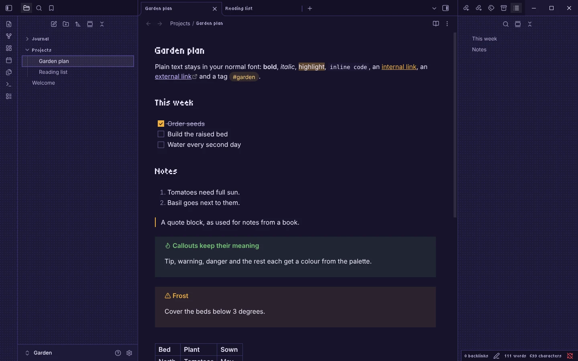Open the help icon beside the vault name
The width and height of the screenshot is (578, 361).
click(x=118, y=353)
